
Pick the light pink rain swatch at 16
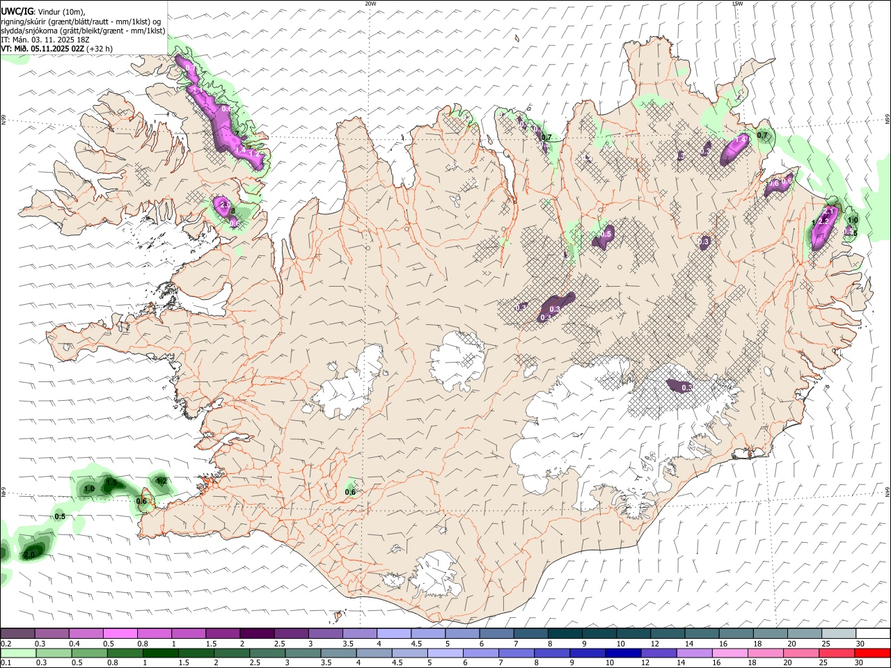730,653
